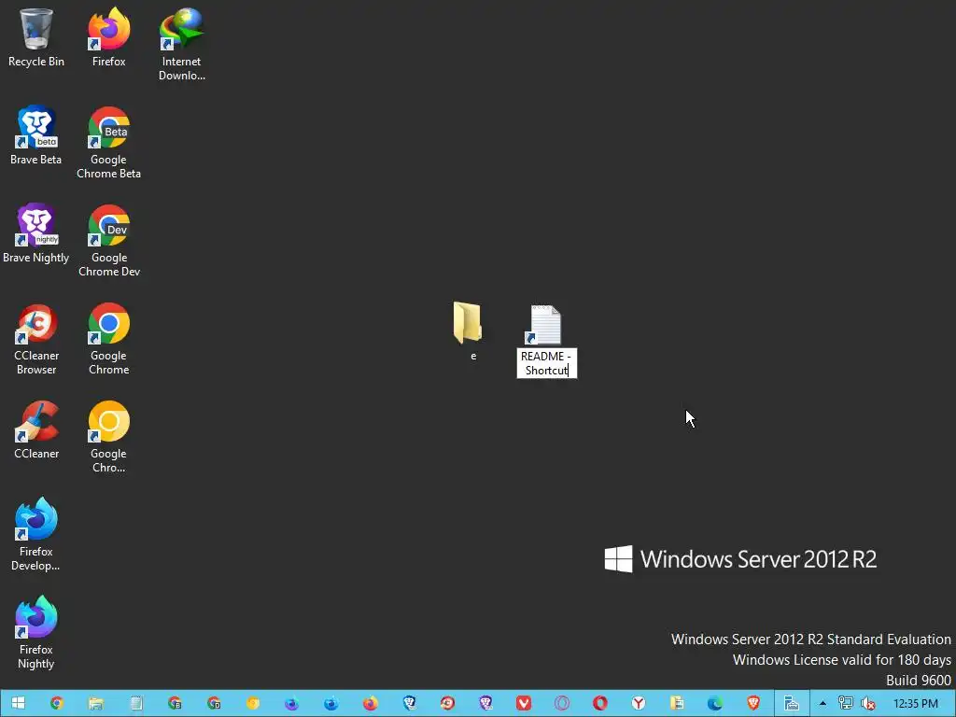Select the folder named e on desktop
Viewport: 956px width, 717px height.
point(469,331)
